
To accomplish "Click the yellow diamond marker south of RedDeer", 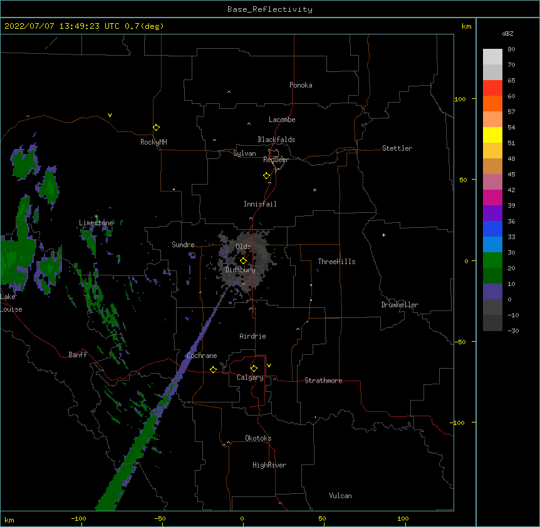I will coord(267,176).
